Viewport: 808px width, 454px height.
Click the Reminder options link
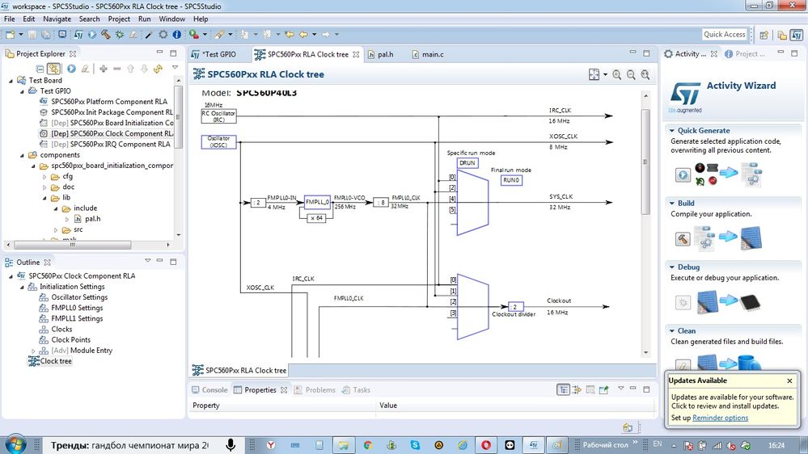tap(720, 418)
